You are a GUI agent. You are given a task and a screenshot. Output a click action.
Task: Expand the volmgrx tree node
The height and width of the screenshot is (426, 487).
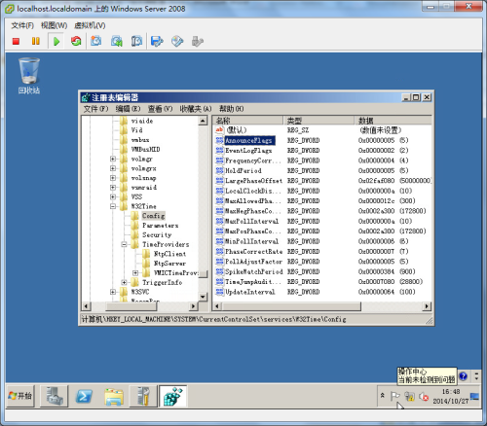coord(113,168)
